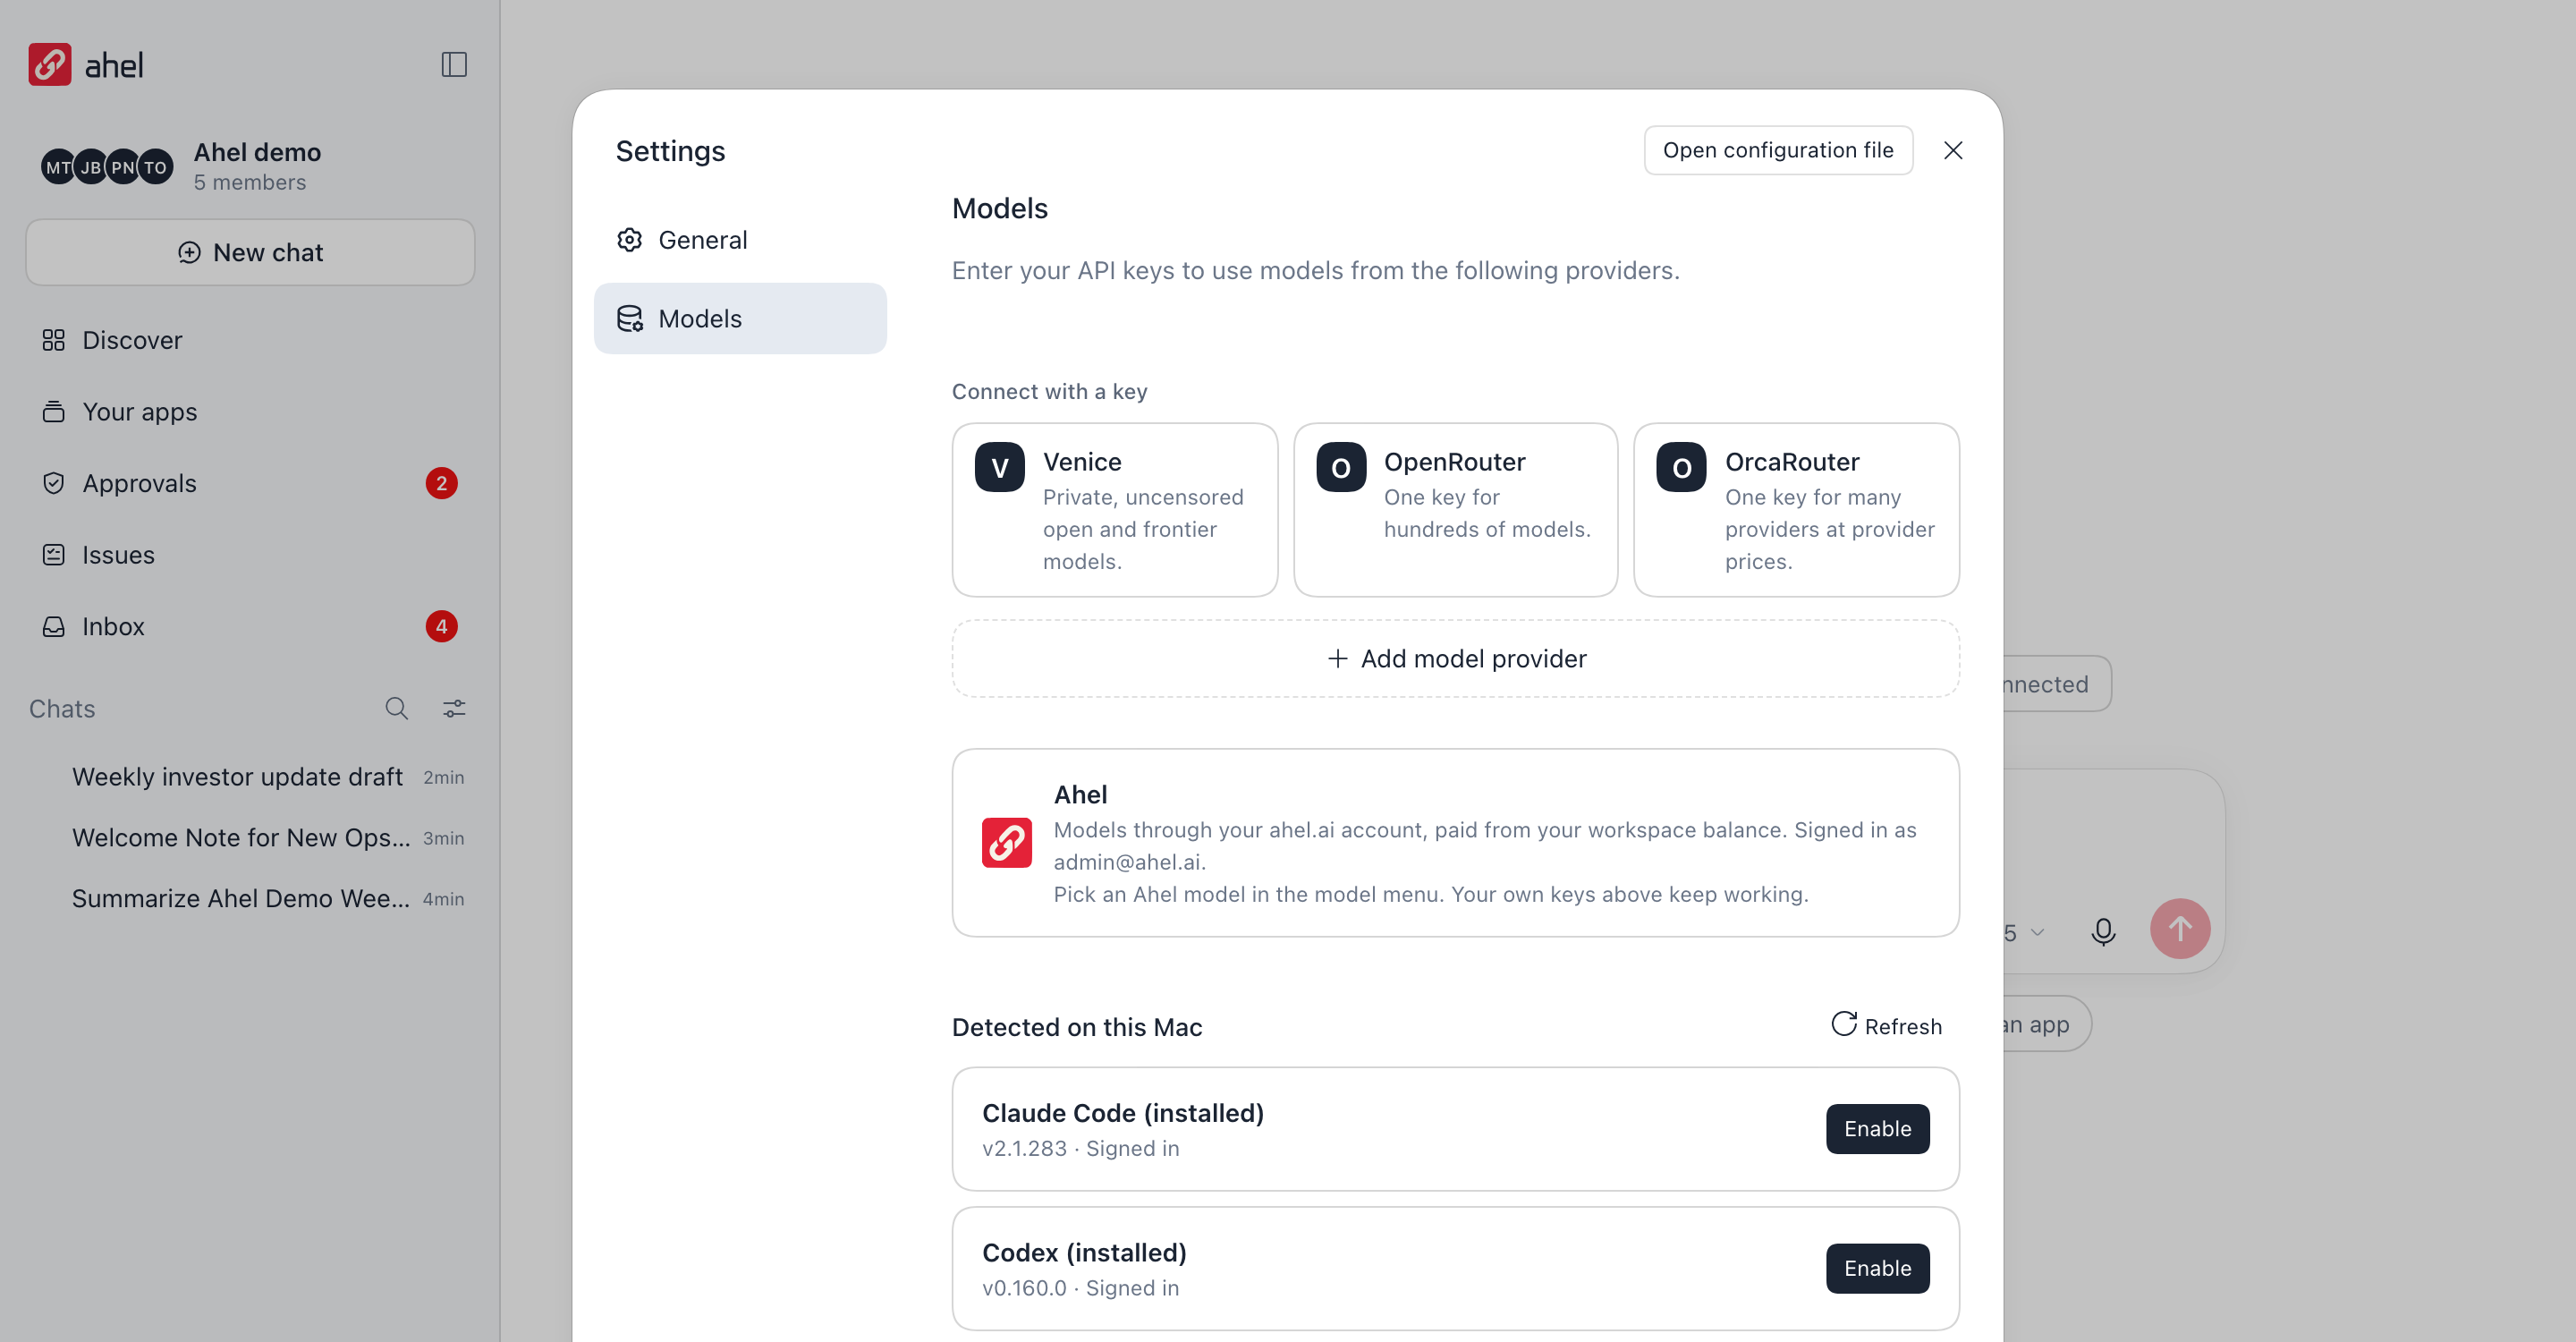Click the Approvals badge showing 2
This screenshot has height=1342, width=2576.
click(x=441, y=484)
